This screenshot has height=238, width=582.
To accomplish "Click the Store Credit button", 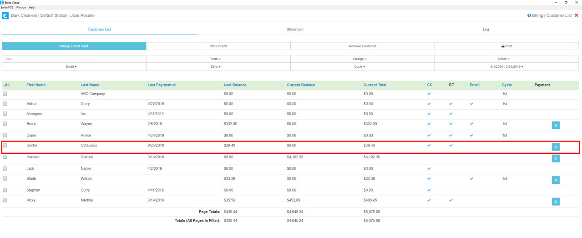I will (218, 46).
